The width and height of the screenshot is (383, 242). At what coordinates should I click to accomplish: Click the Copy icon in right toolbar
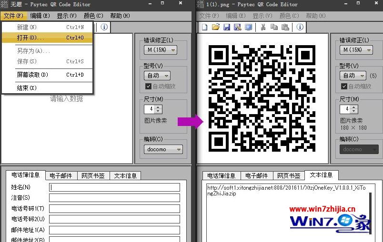coord(274,27)
